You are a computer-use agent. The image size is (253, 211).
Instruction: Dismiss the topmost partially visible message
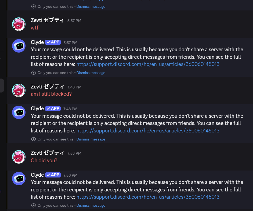[x=91, y=6]
